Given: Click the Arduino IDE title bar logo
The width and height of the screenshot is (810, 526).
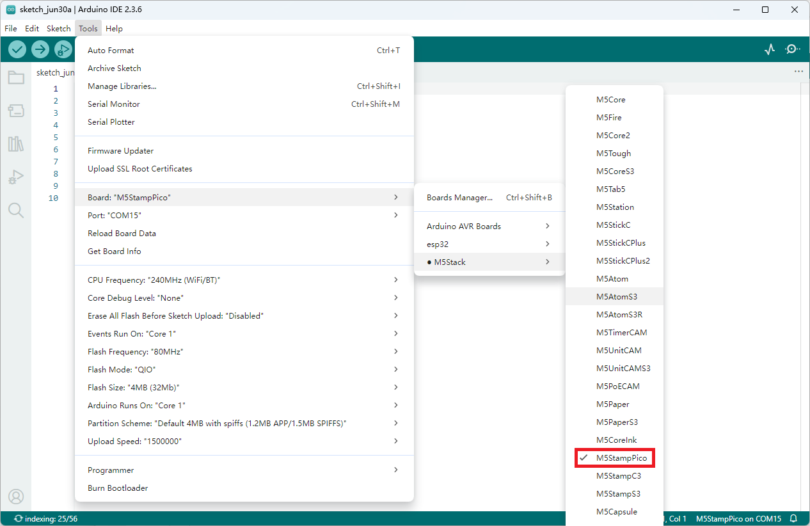Looking at the screenshot, I should click(11, 10).
